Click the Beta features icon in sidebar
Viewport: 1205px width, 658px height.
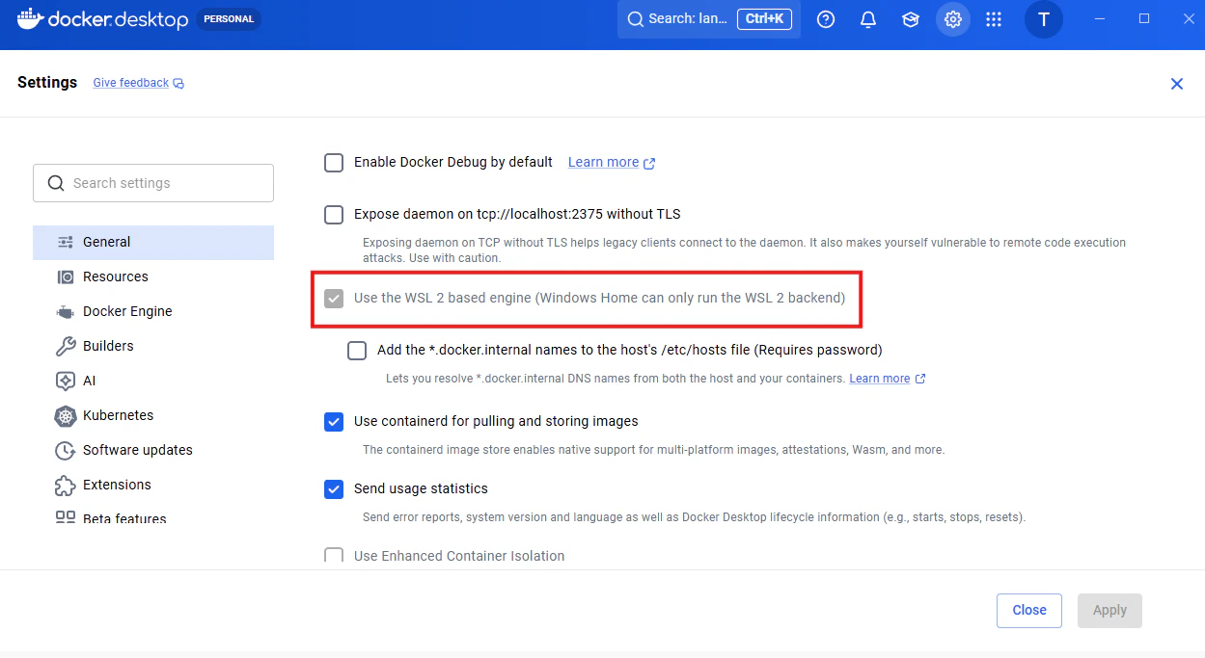(66, 517)
